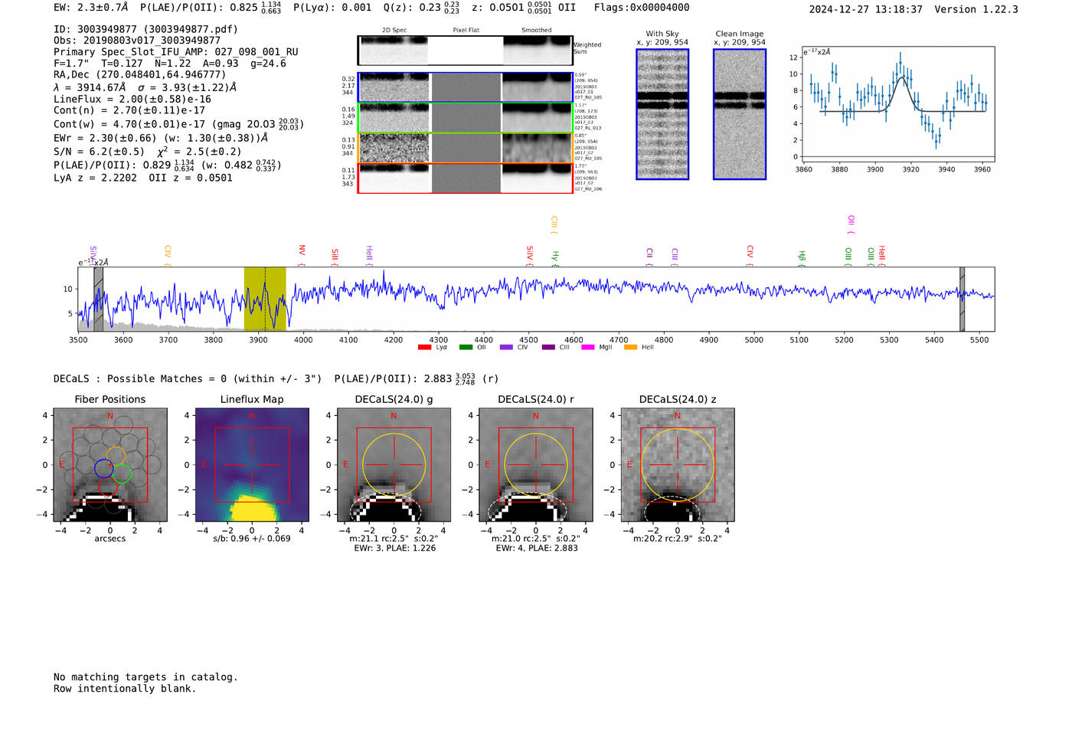Click the Pixel Flat column header
1072x730 pixels.
point(466,31)
